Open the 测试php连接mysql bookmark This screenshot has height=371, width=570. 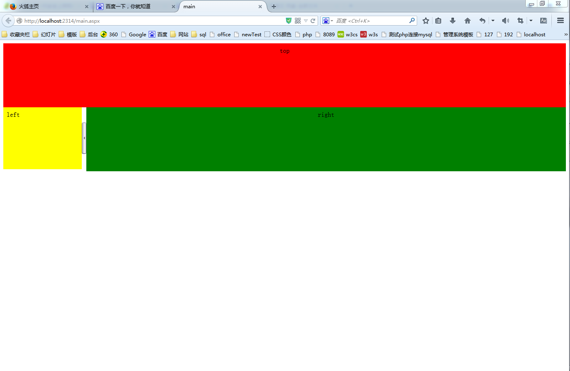coord(407,34)
